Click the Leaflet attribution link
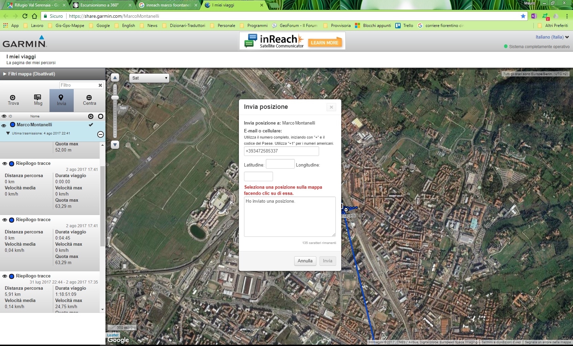Screen dimensions: 573x346 113,335
